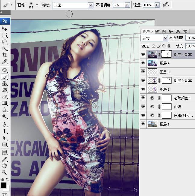Click the 图层 4 副本 layer mask thumbnail

tap(167, 54)
